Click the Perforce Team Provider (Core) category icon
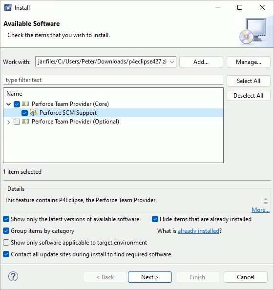 pos(25,104)
